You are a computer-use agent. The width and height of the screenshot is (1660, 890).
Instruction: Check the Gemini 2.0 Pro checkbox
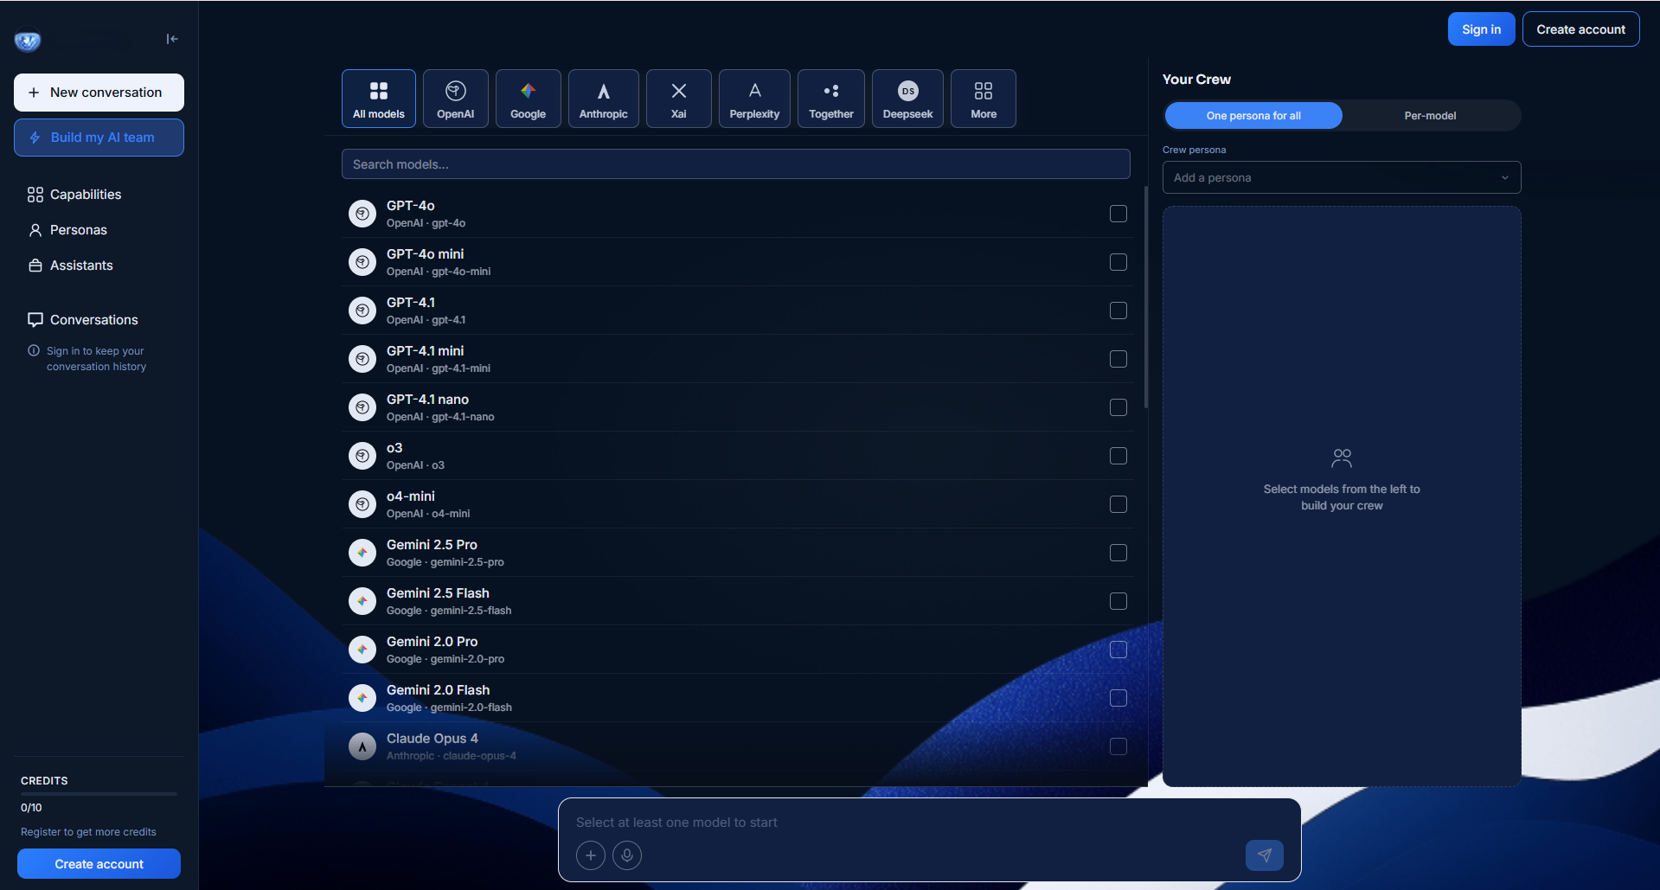(x=1118, y=650)
